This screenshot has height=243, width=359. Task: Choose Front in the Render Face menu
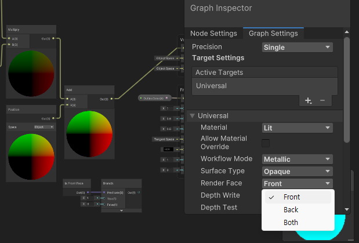click(x=298, y=197)
